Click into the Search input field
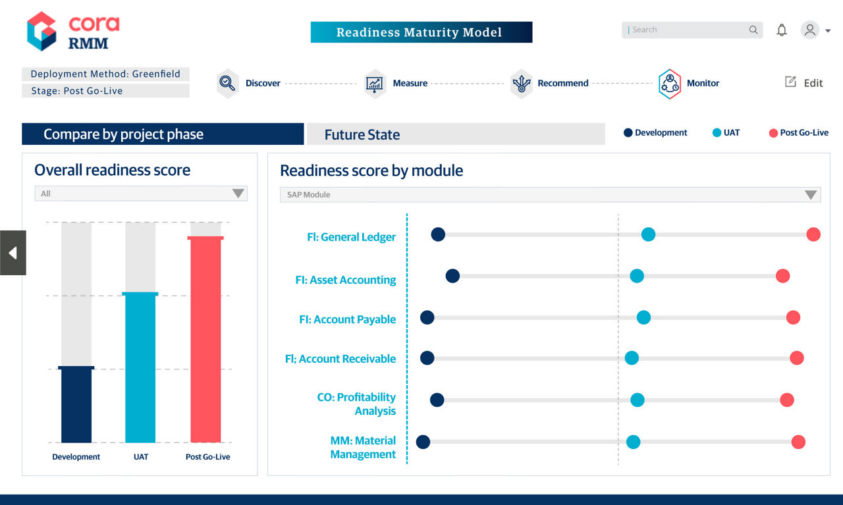 (x=685, y=30)
